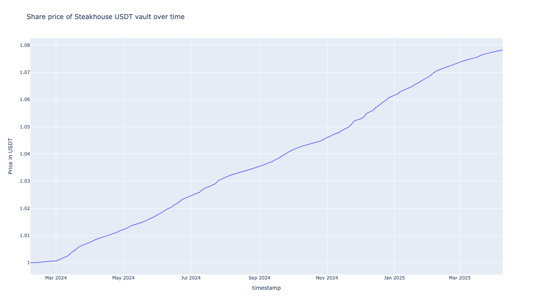Click the 'Price in USDT' y-axis title
The height and width of the screenshot is (305, 533).
[11, 156]
